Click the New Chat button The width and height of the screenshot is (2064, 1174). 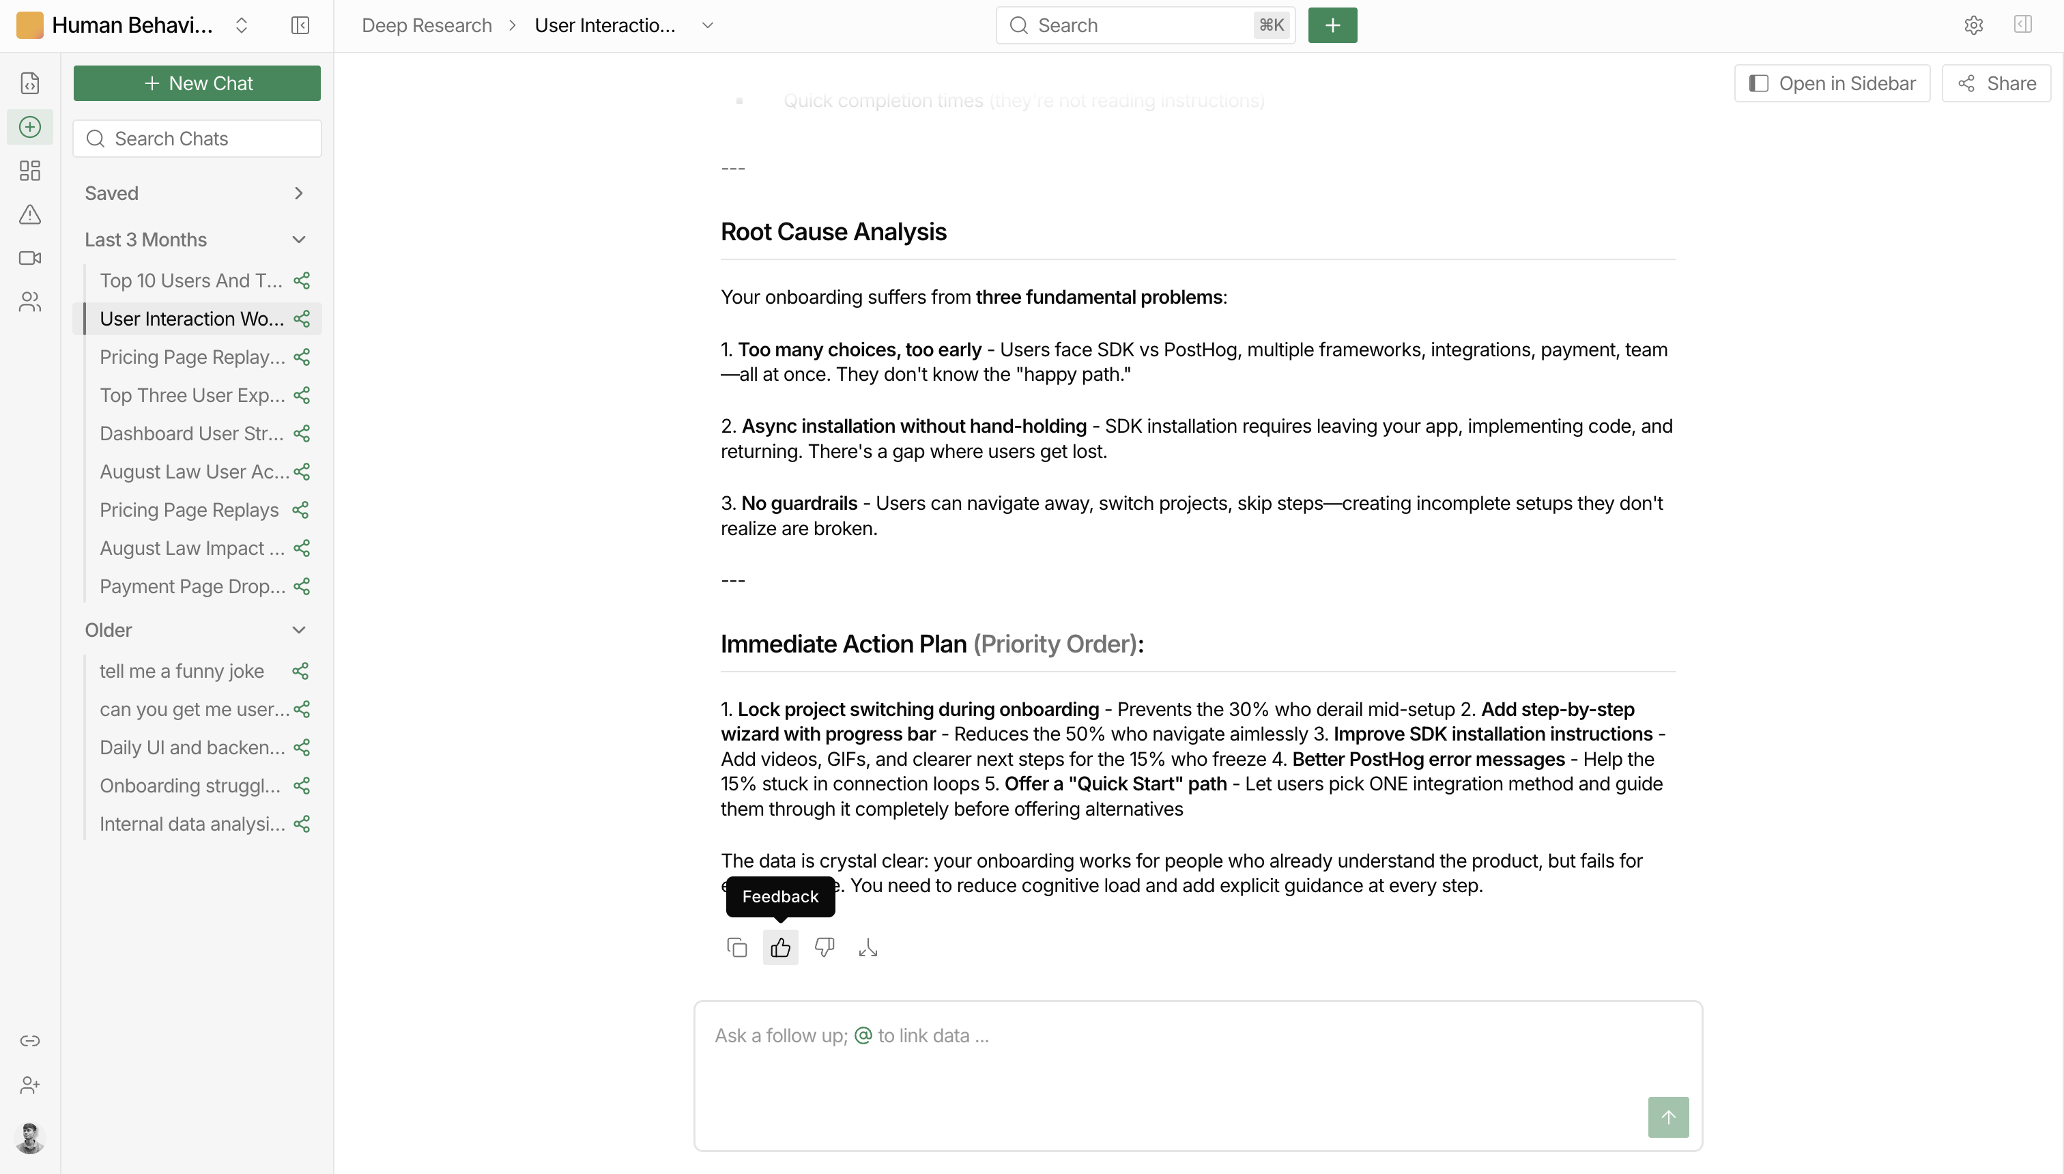point(197,83)
